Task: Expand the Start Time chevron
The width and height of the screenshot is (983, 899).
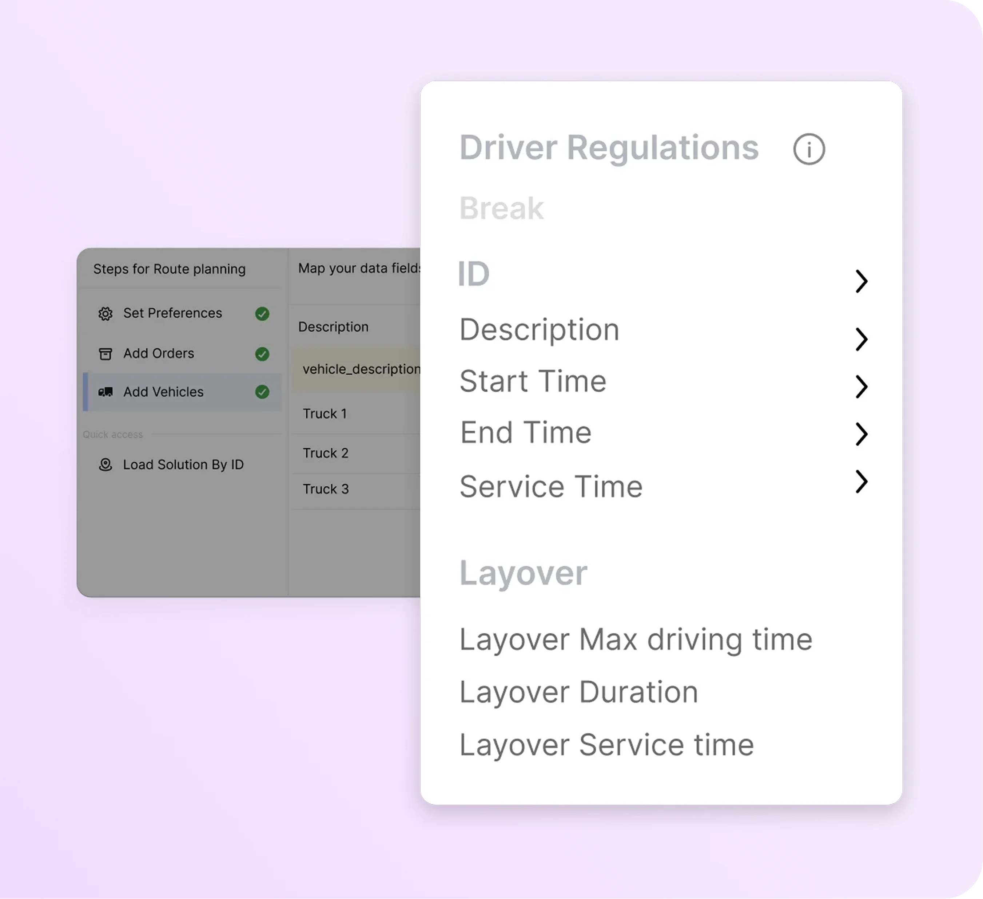Action: pos(861,387)
